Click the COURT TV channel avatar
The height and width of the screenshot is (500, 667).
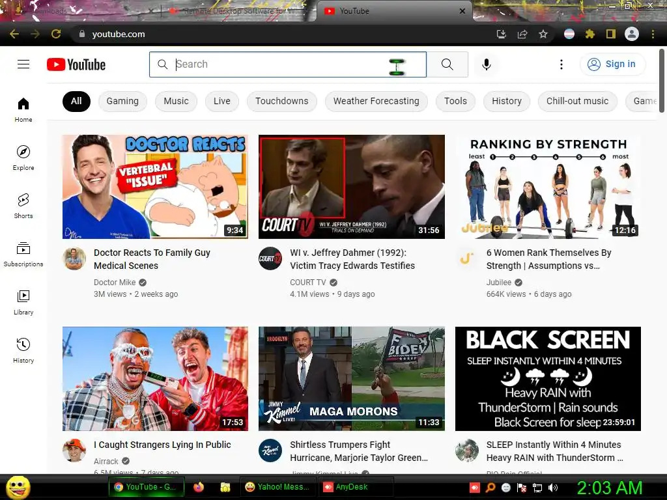270,258
